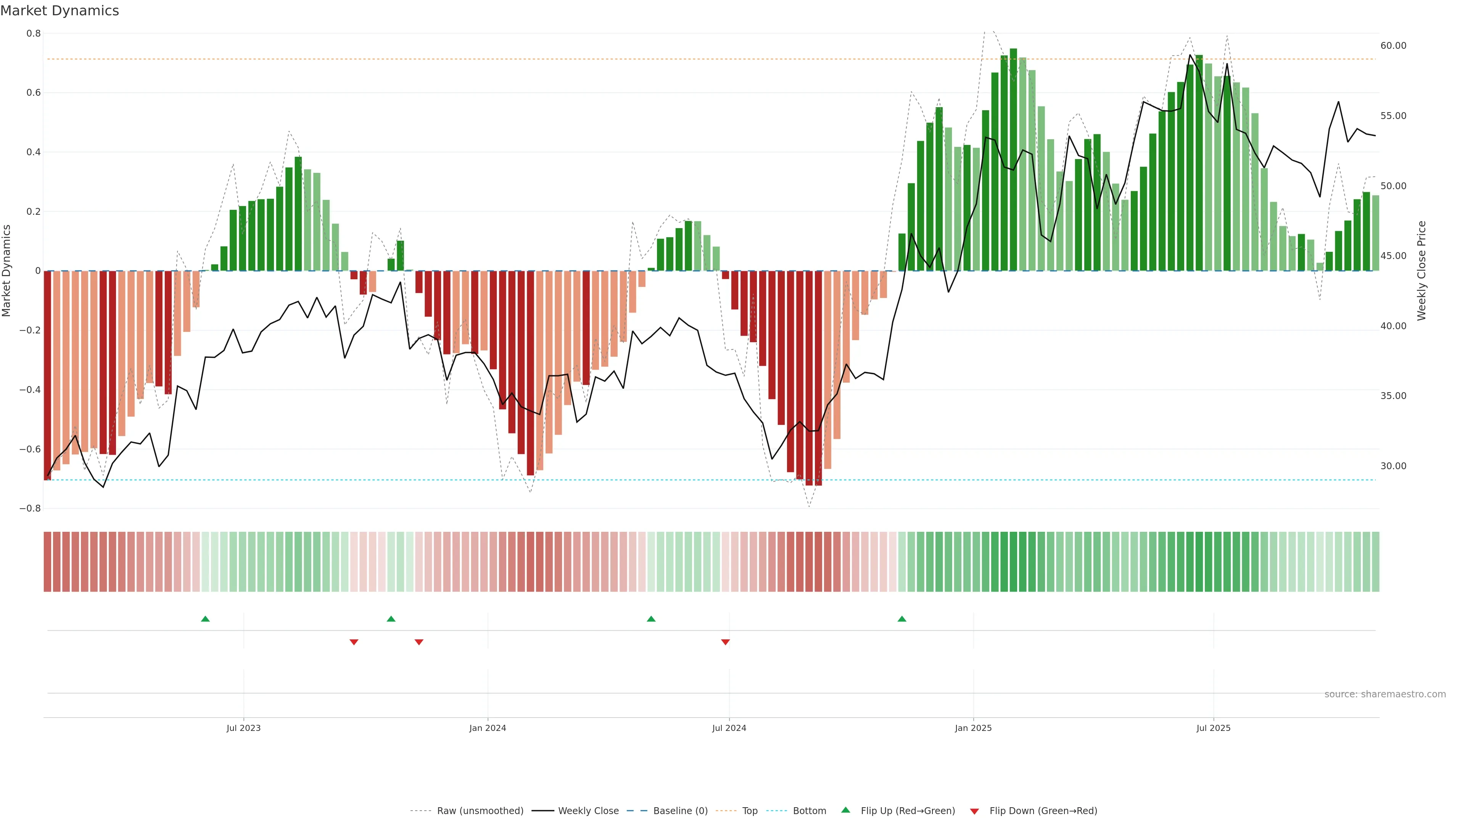Click the Flip Down triangle just before Jan 2024
1465x824 pixels.
click(x=419, y=642)
